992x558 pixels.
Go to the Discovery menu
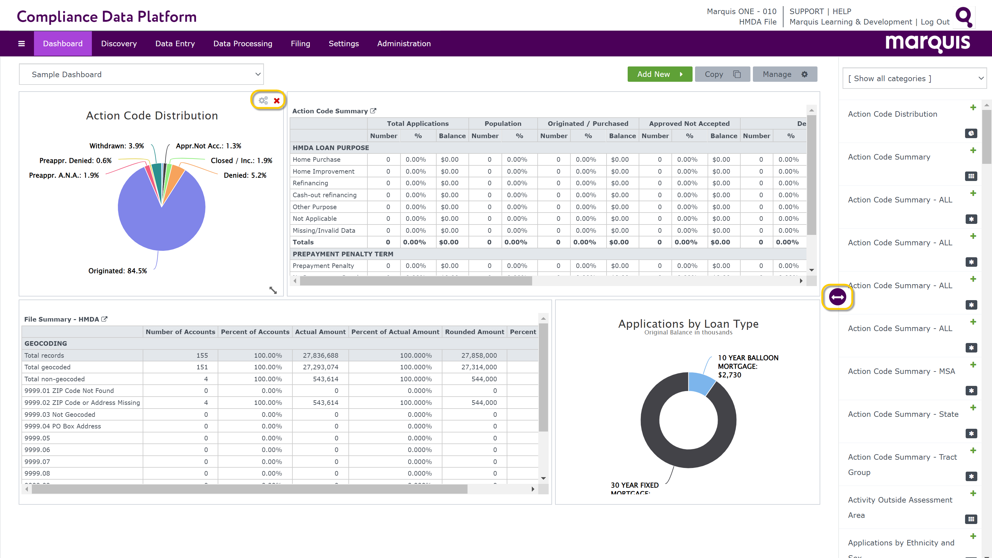[118, 43]
